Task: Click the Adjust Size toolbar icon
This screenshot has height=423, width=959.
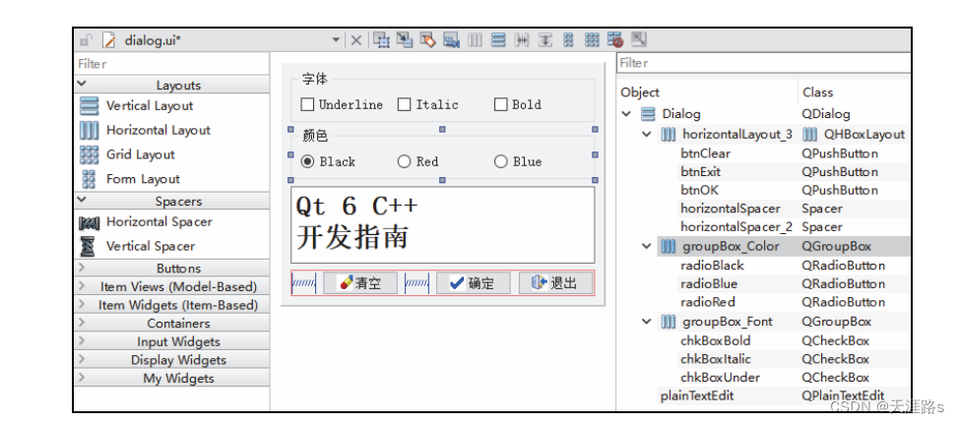Action: 639,40
